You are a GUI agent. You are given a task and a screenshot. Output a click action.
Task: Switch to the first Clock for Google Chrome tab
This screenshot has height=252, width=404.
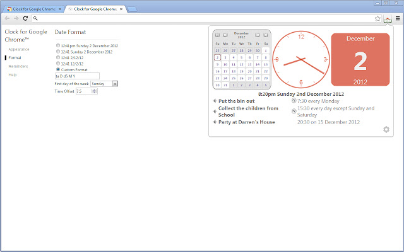[33, 9]
